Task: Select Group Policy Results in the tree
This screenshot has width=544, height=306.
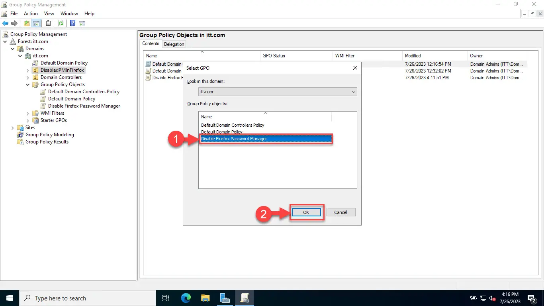Action: [x=47, y=142]
